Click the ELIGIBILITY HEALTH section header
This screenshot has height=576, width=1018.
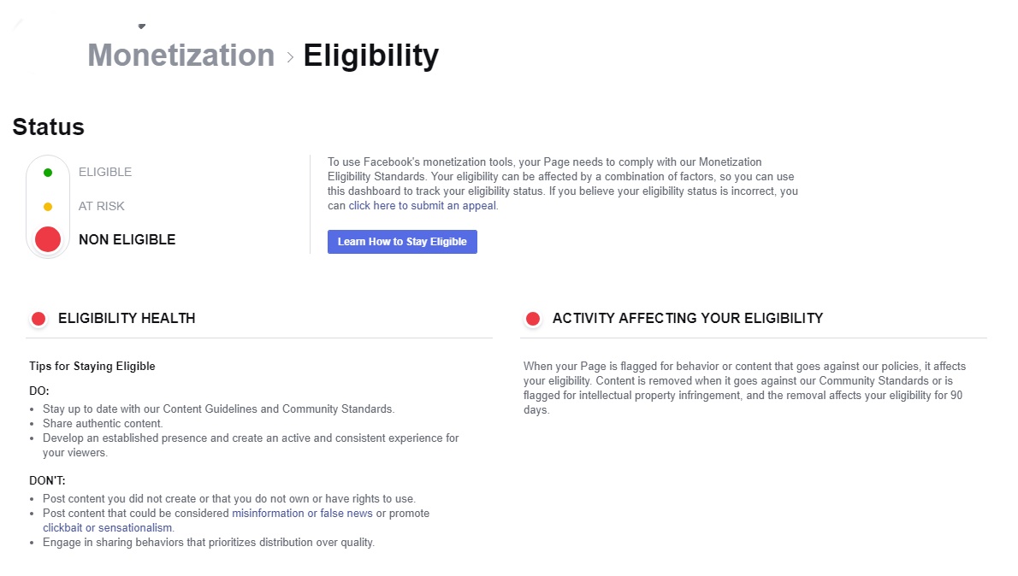tap(127, 319)
